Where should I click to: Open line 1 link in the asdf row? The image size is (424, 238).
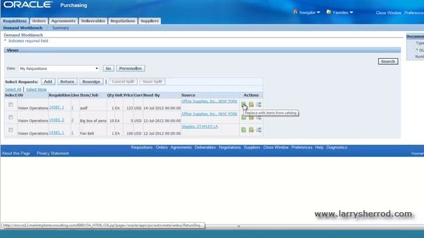(72, 107)
